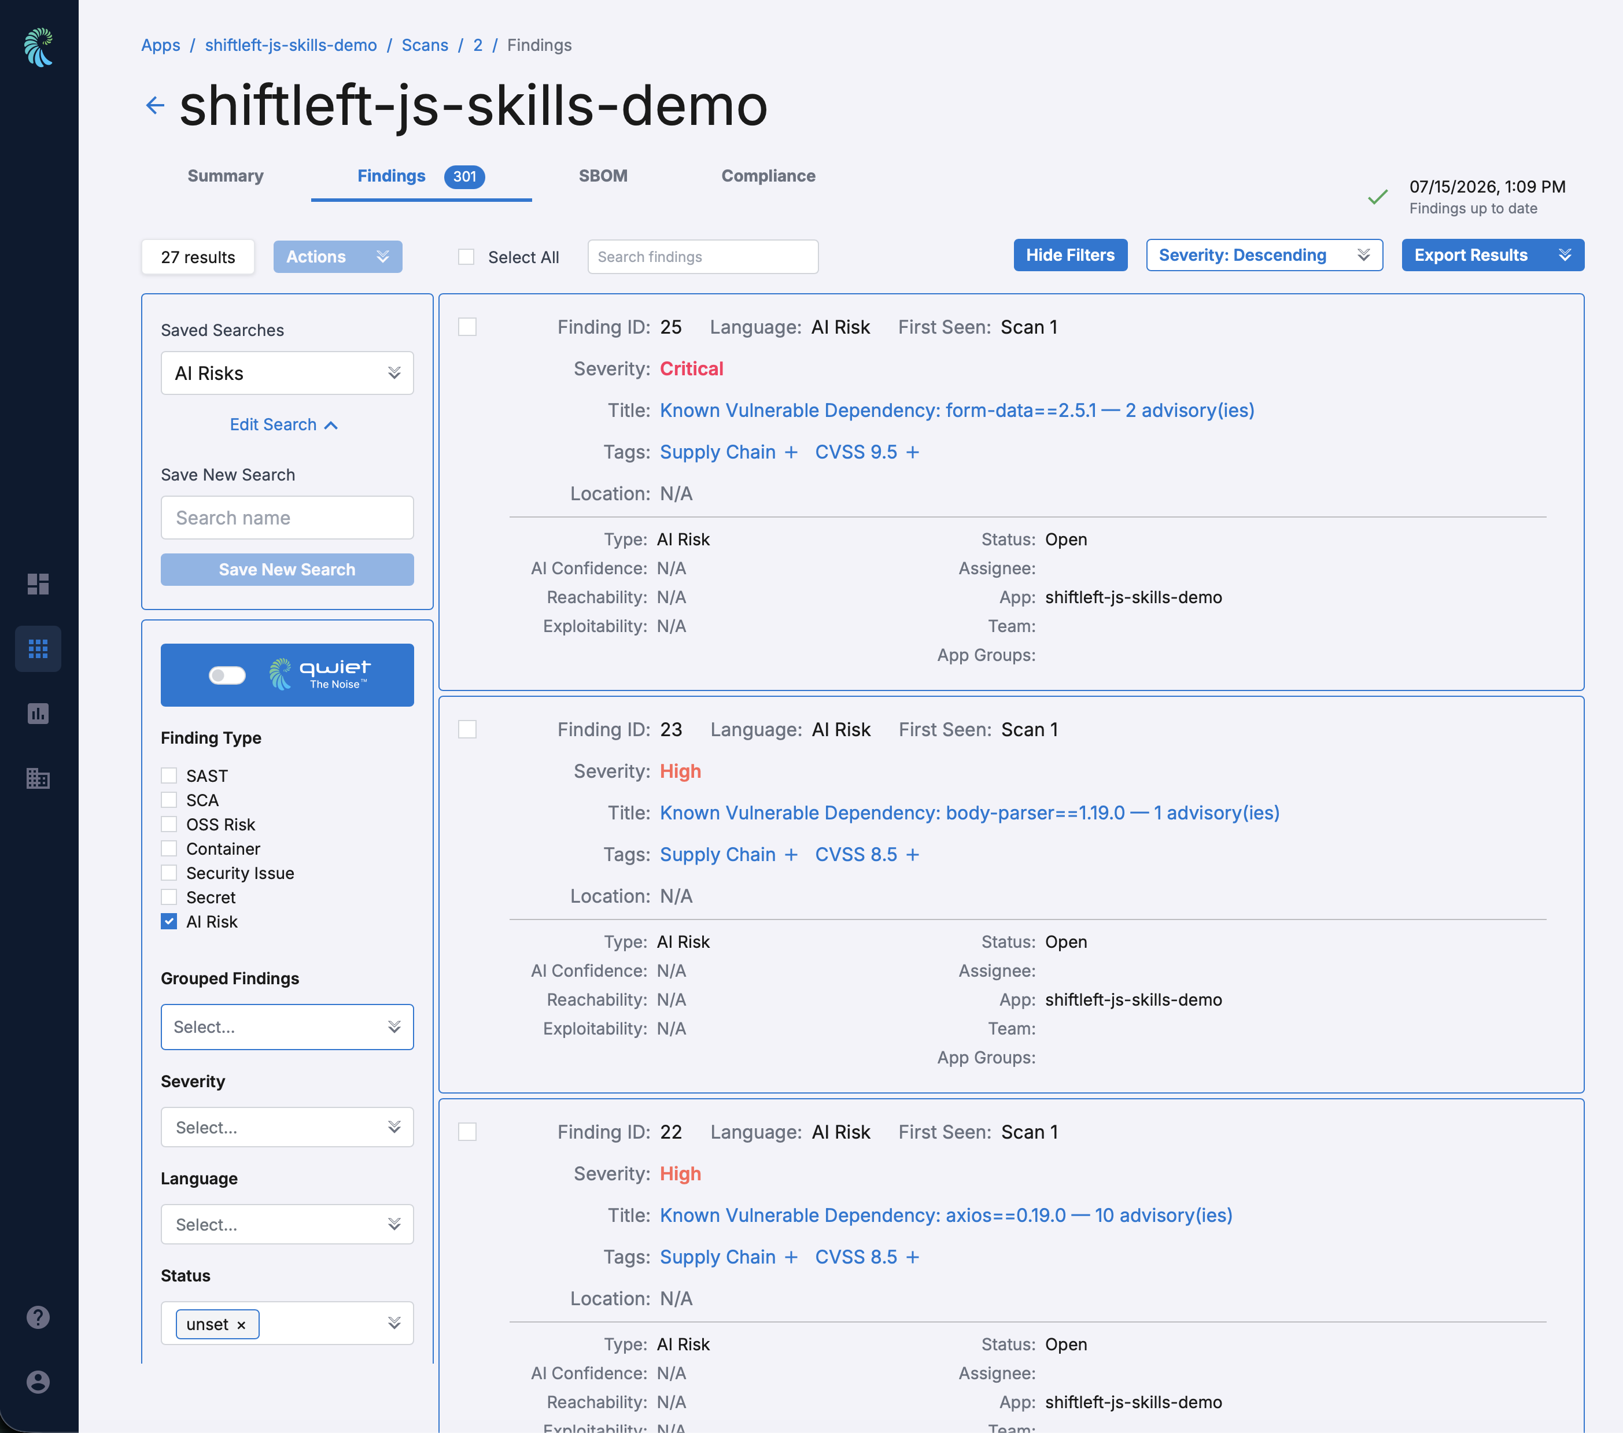This screenshot has width=1623, height=1433.
Task: Open the user account icon
Action: click(38, 1382)
